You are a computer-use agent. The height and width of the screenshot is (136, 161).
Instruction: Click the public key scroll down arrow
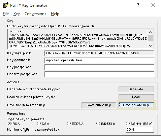click(151, 46)
